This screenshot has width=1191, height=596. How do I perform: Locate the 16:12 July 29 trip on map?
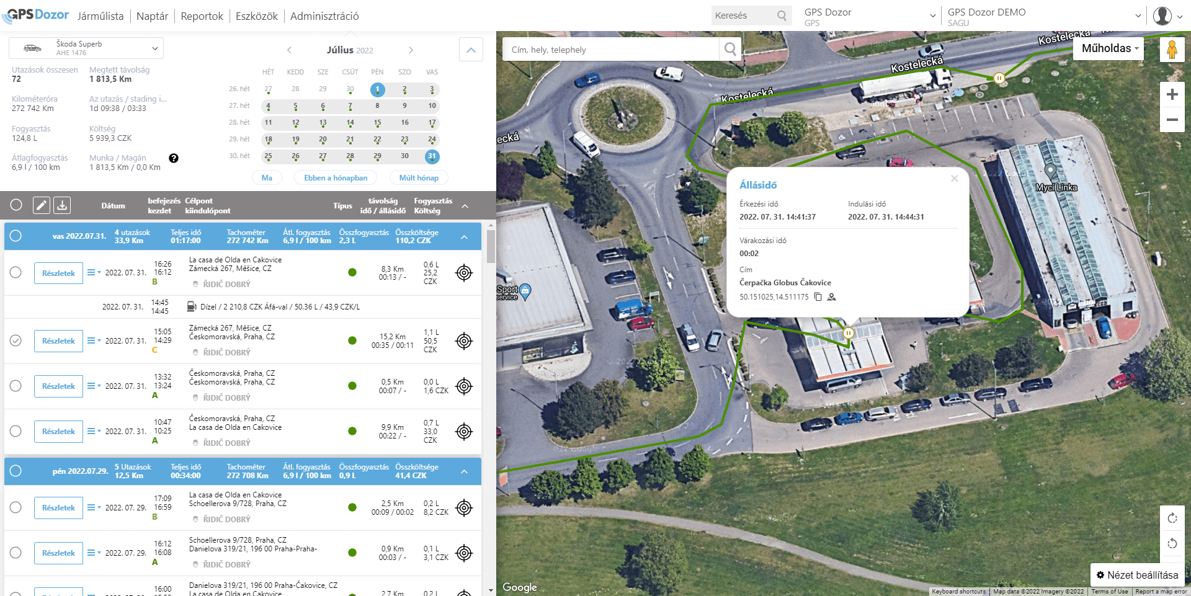(x=464, y=553)
